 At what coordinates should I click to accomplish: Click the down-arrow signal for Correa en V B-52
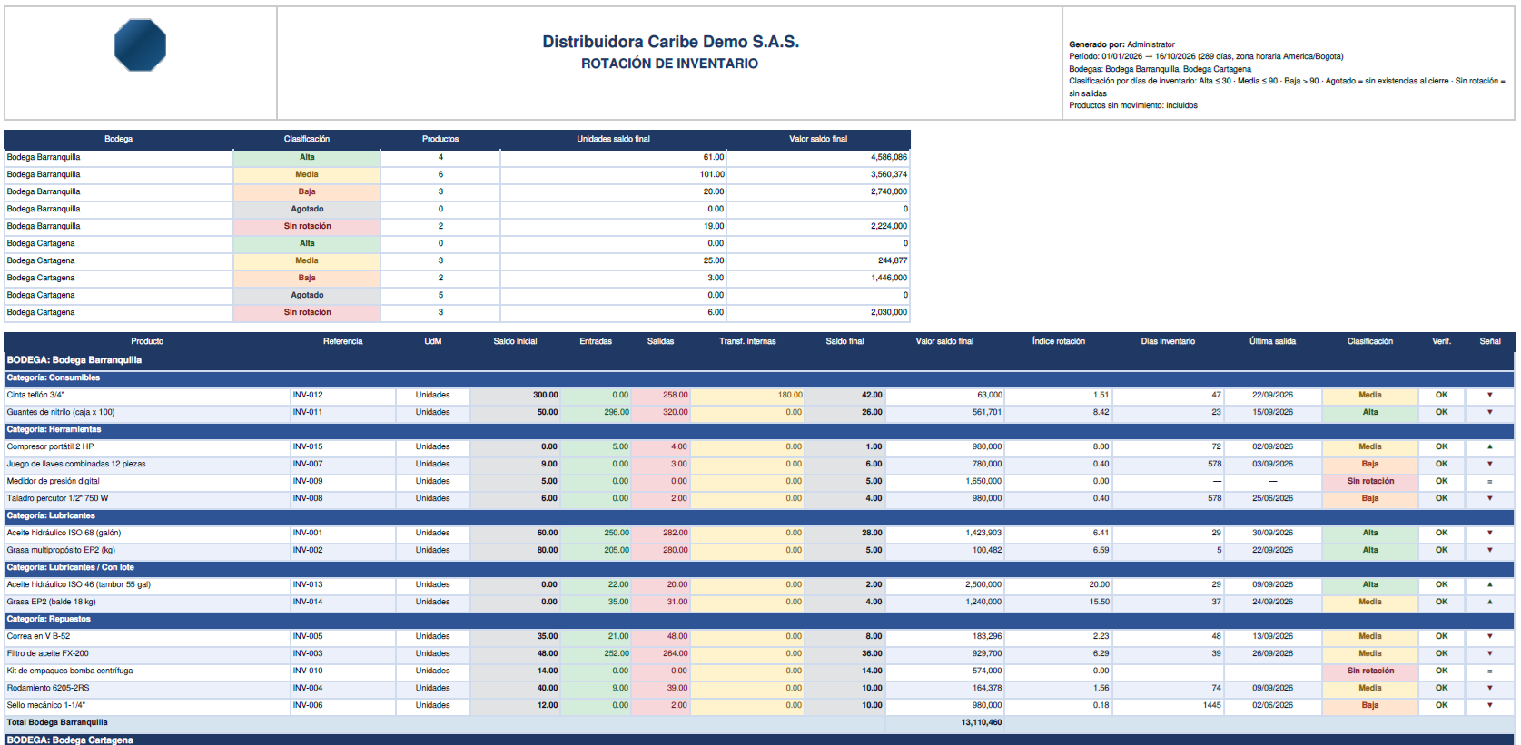pos(1489,636)
